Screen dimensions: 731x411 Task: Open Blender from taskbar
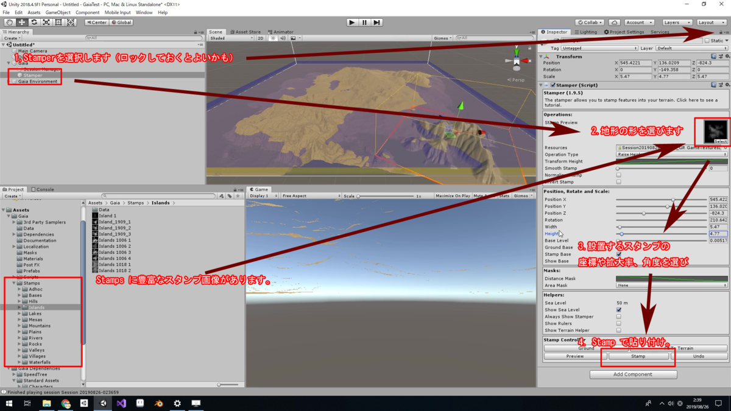click(158, 403)
